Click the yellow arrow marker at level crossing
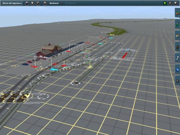Screen dimensions: 180x135 (x=27, y=97)
